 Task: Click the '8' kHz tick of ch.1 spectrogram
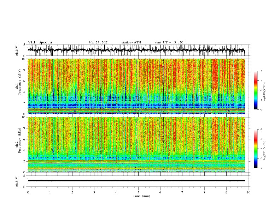click(24, 70)
